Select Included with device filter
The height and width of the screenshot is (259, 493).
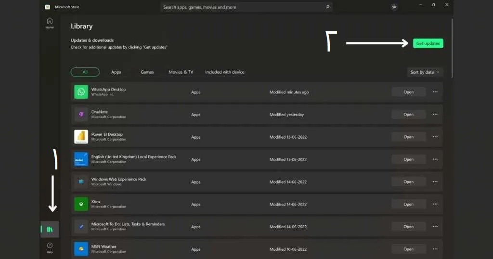(224, 72)
